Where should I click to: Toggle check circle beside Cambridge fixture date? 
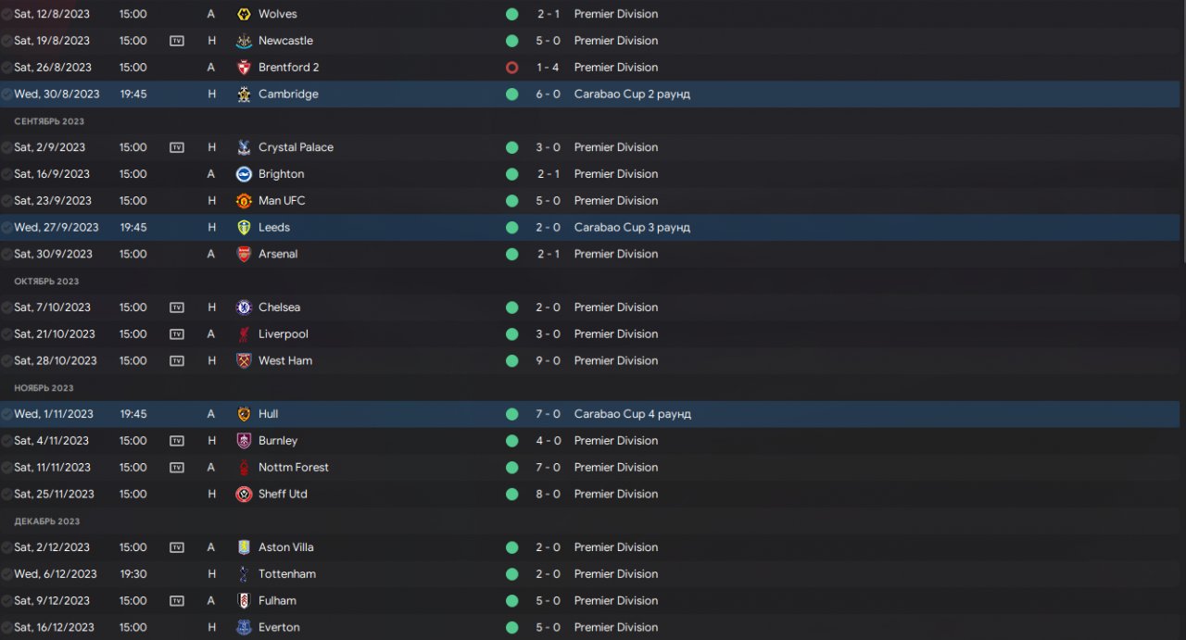click(x=7, y=94)
